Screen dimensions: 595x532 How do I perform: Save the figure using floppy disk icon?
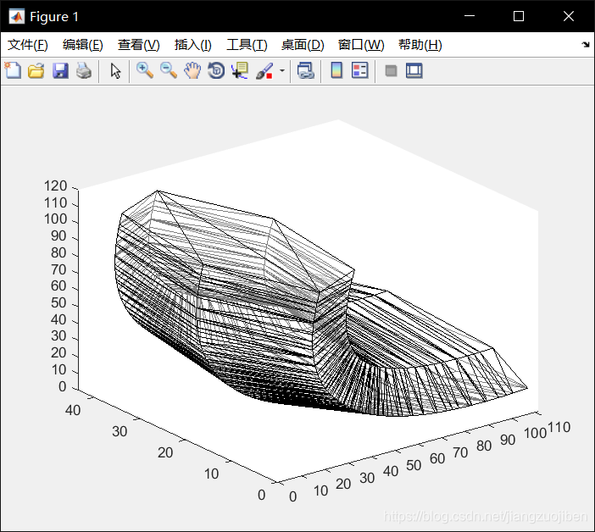[x=60, y=70]
